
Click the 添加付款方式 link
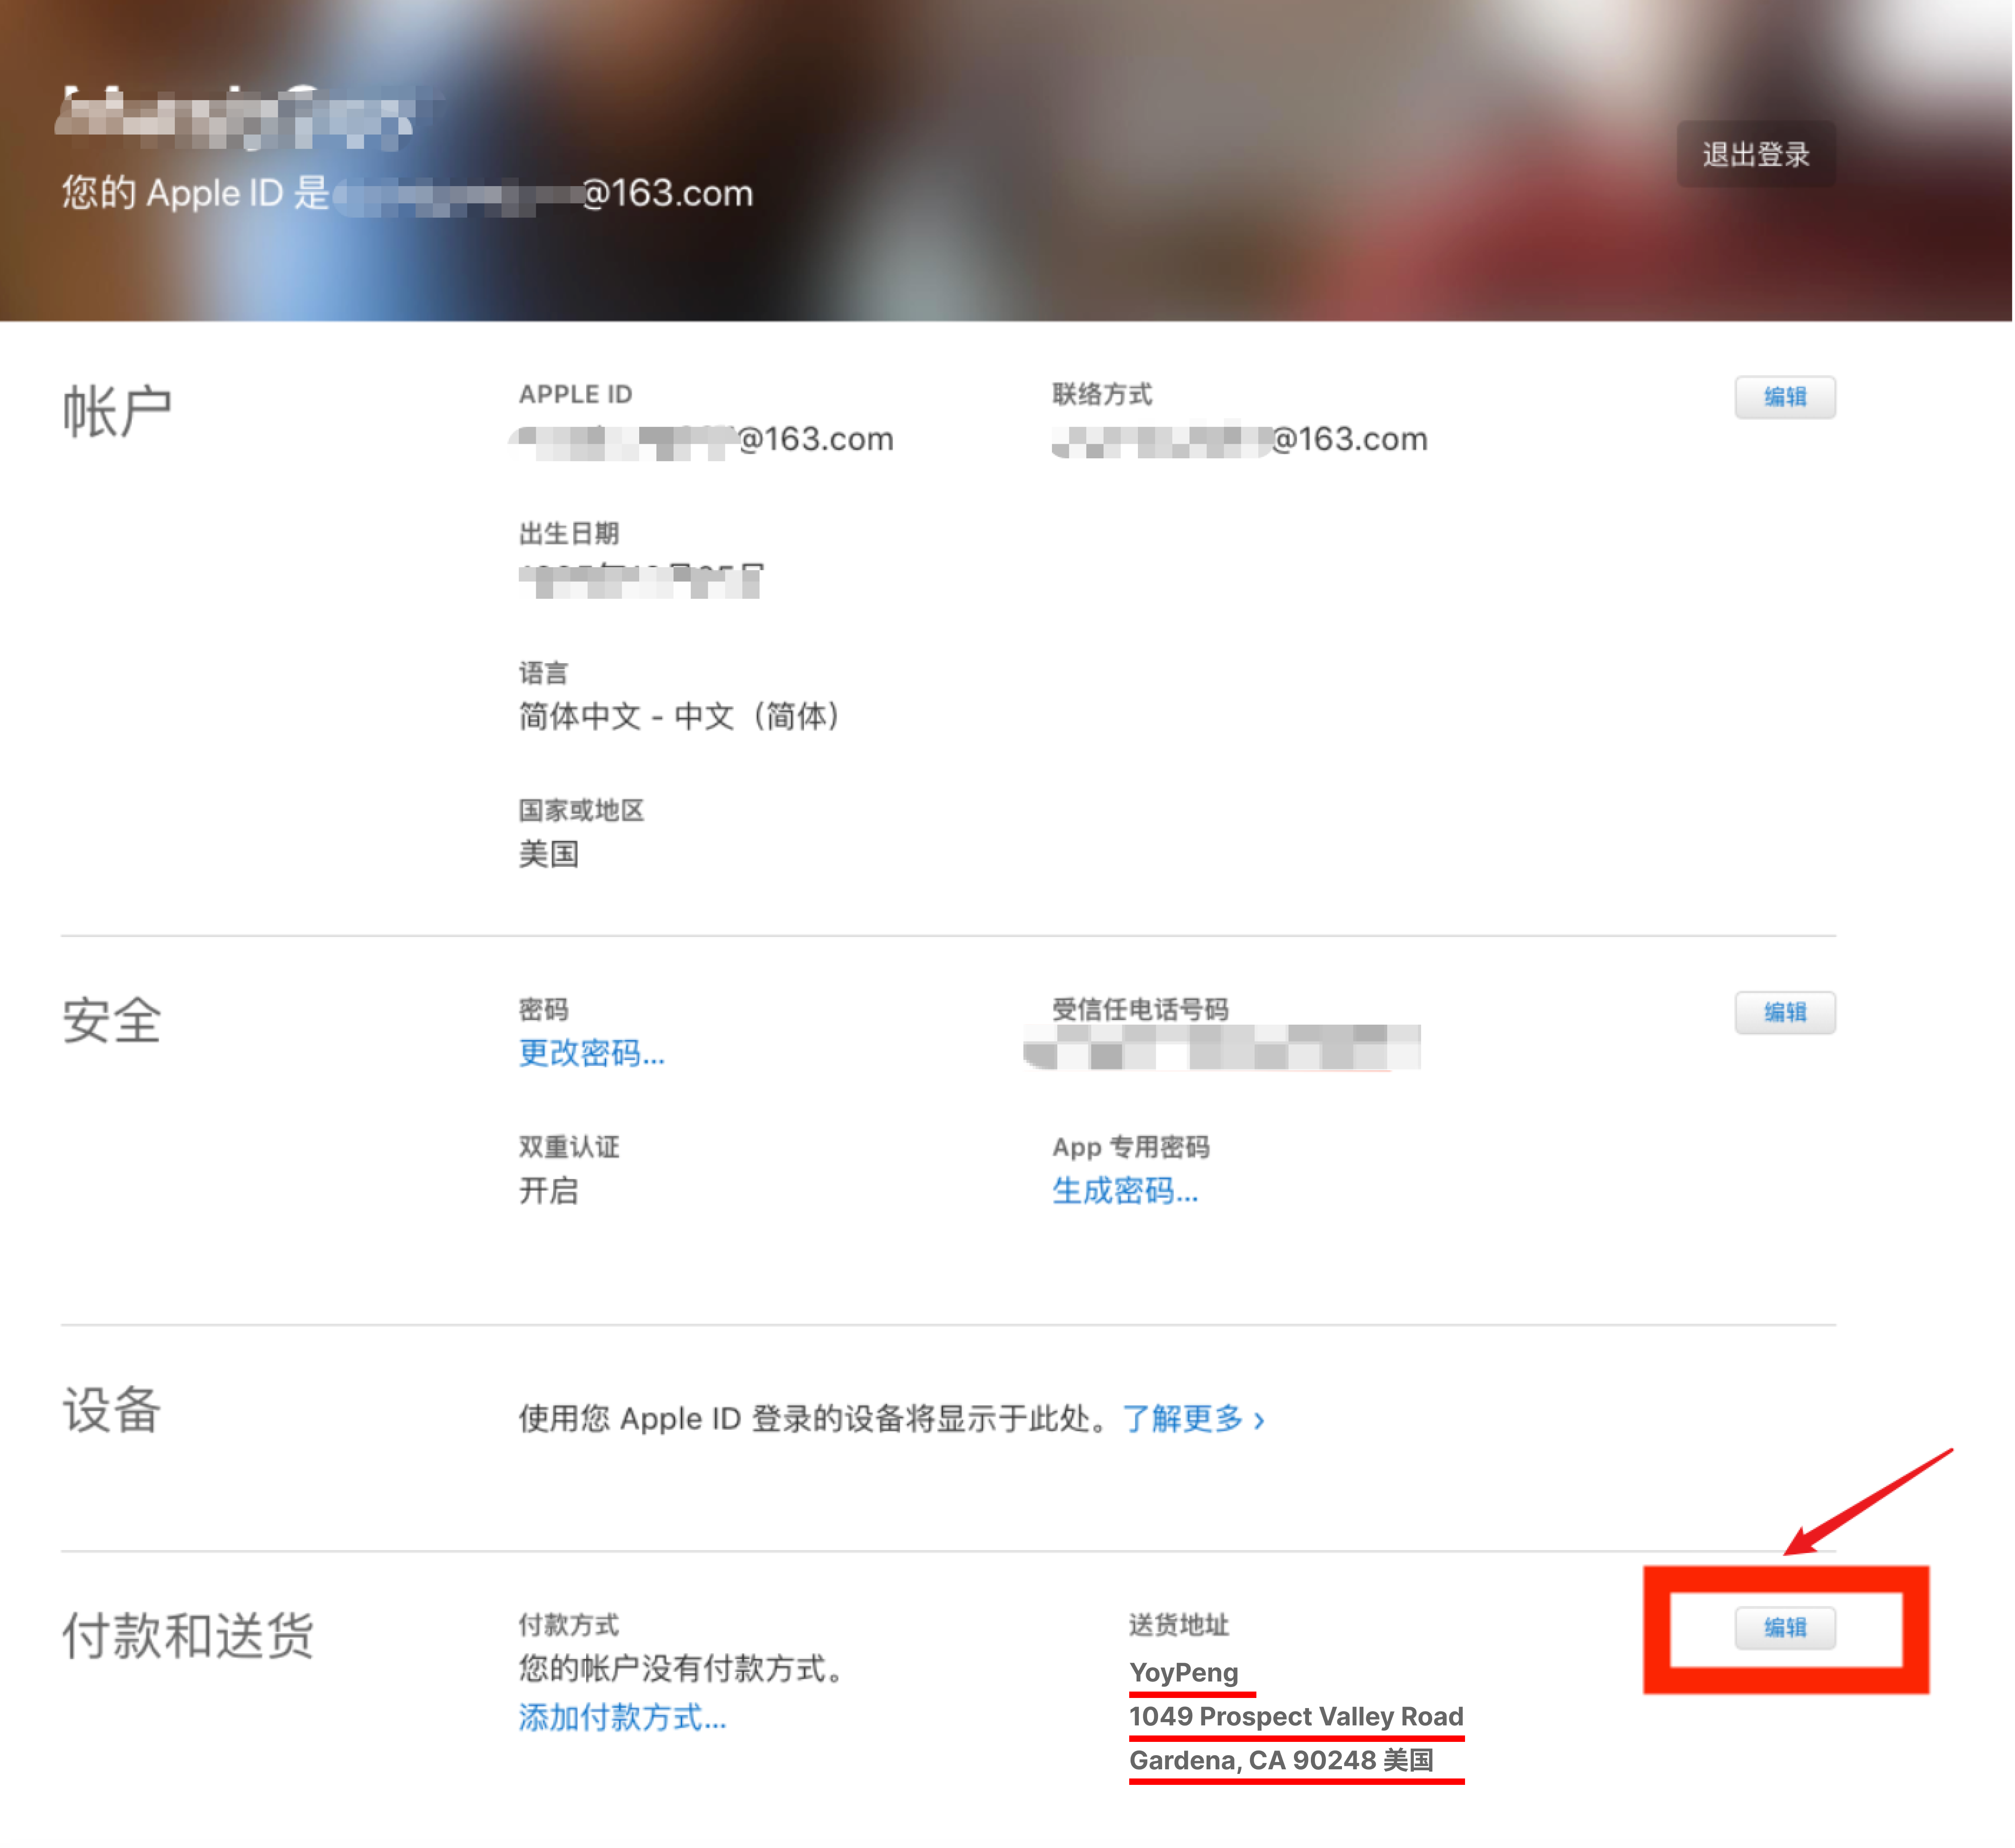tap(622, 1717)
